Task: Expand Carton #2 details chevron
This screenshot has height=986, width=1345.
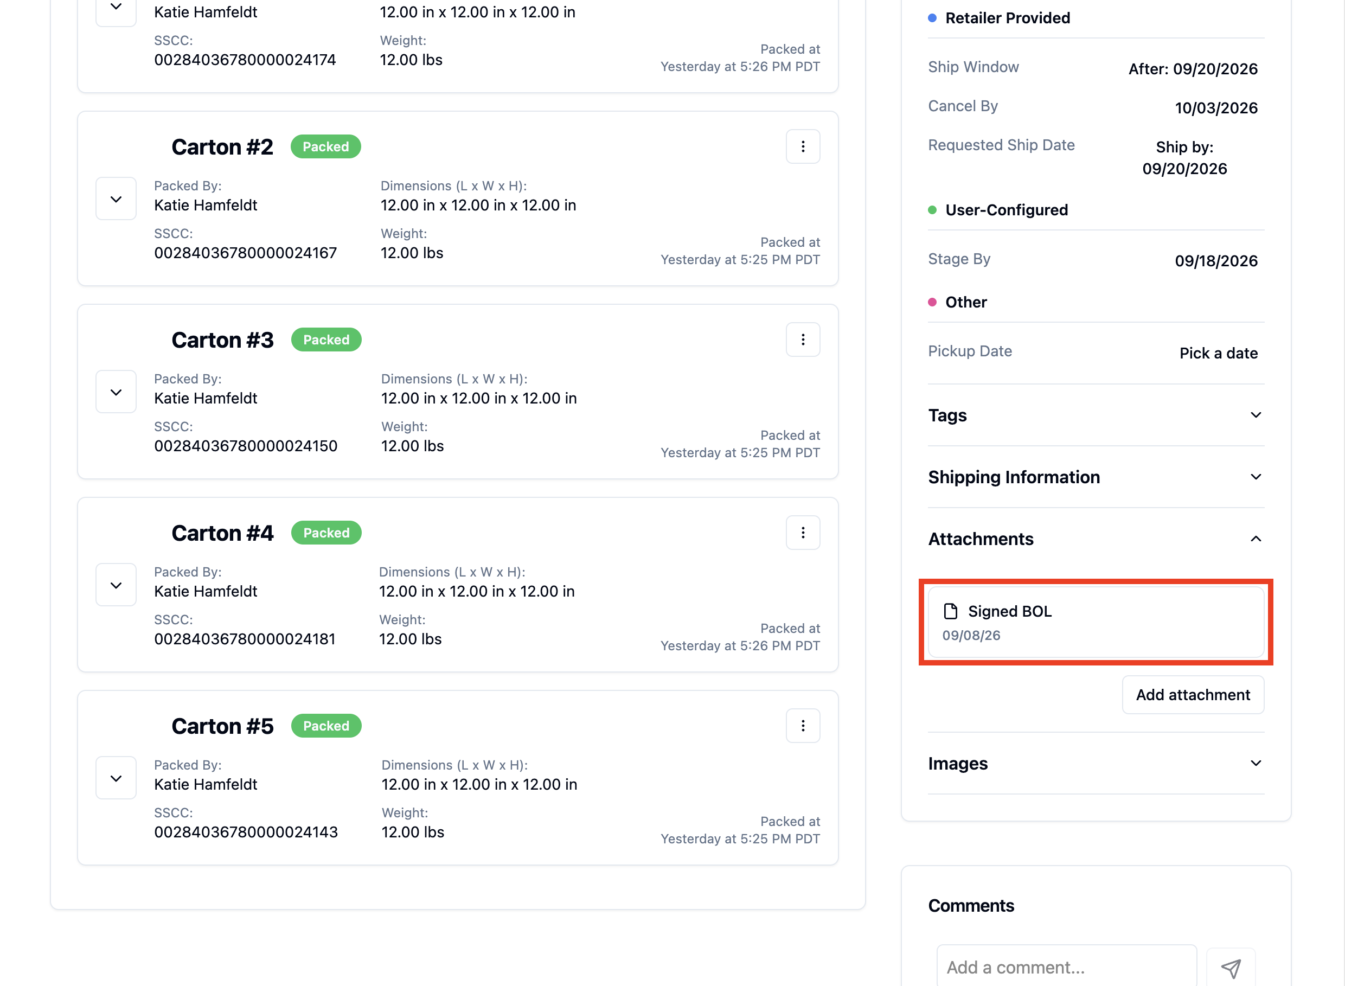Action: click(x=116, y=199)
